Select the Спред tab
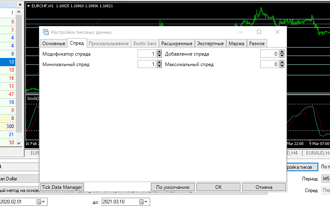 pos(77,43)
